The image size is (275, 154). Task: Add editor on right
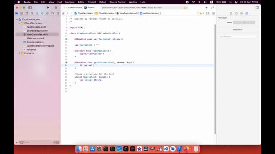pyautogui.click(x=214, y=13)
